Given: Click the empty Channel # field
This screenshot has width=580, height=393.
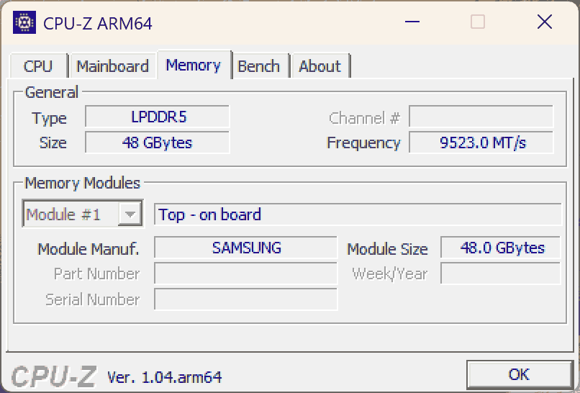Looking at the screenshot, I should pyautogui.click(x=481, y=117).
